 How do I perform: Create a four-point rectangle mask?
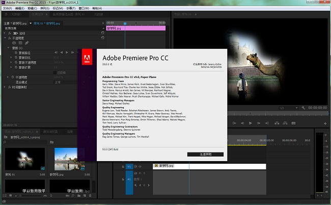pyautogui.click(x=19, y=43)
